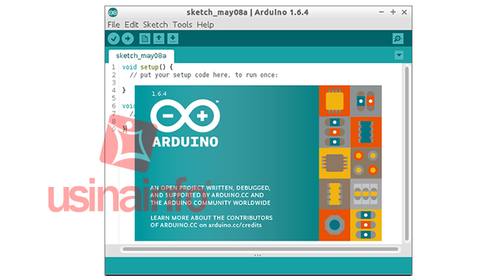Click the vertical scrollbar of the editor

pyautogui.click(x=407, y=153)
